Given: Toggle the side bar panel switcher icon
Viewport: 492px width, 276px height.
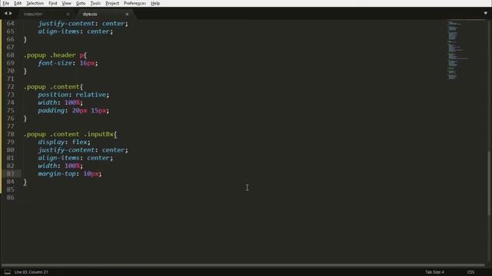Looking at the screenshot, I should pyautogui.click(x=8, y=272).
